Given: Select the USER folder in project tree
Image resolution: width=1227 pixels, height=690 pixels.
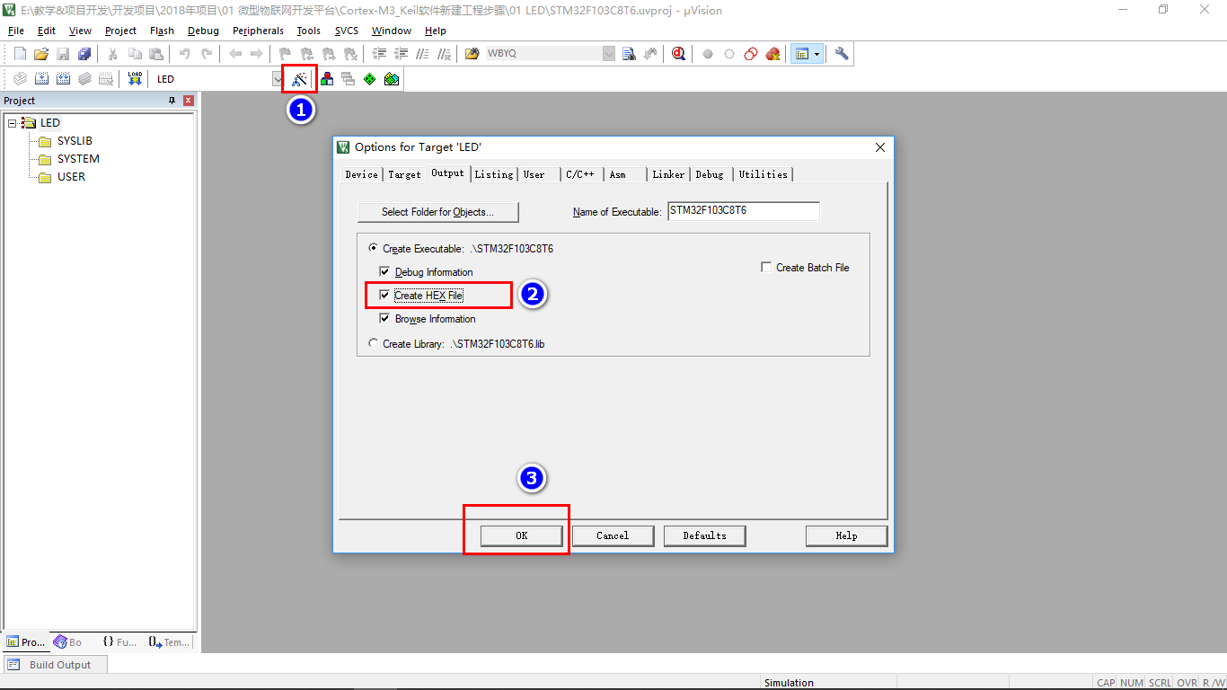Looking at the screenshot, I should click(71, 177).
